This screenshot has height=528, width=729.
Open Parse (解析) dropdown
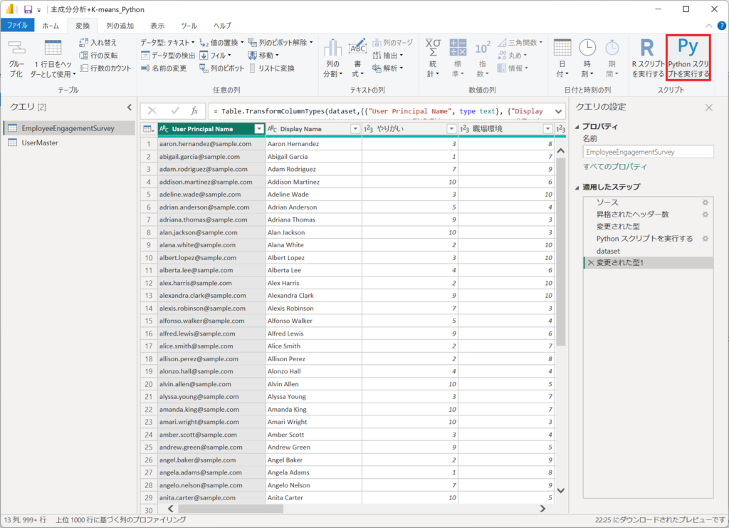point(388,68)
